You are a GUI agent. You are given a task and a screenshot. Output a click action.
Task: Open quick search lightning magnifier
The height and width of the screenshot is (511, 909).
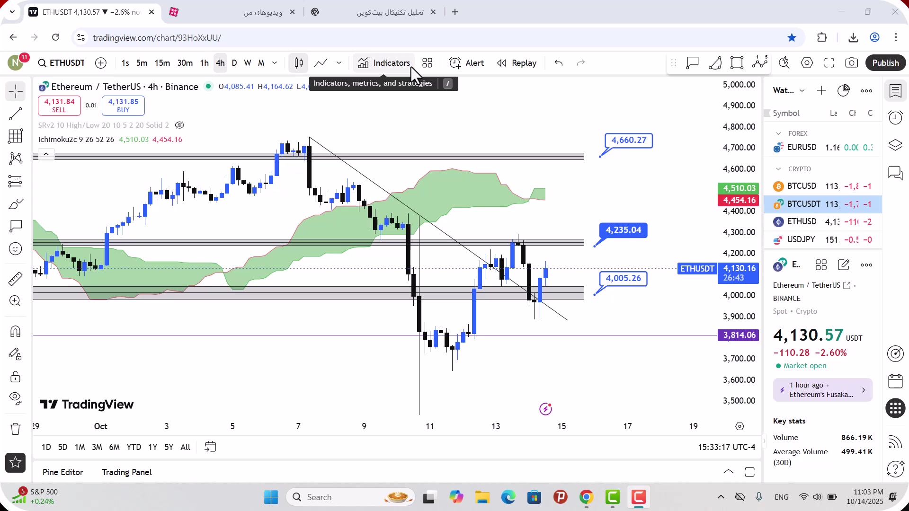(784, 63)
